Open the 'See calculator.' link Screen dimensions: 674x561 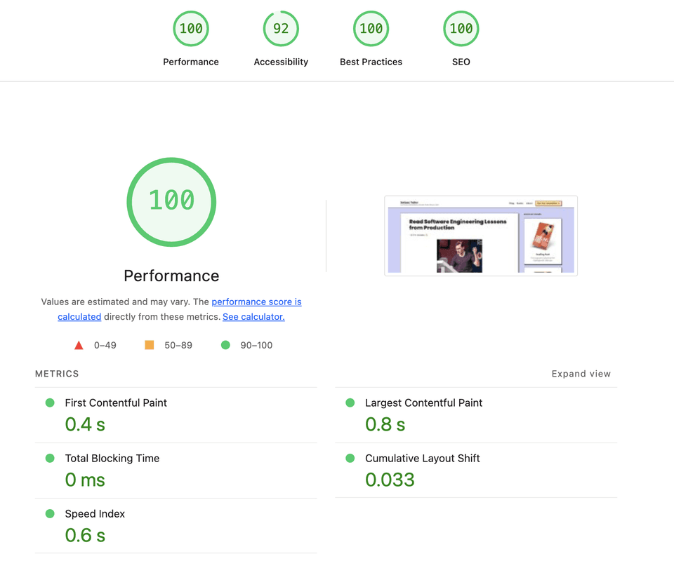253,317
